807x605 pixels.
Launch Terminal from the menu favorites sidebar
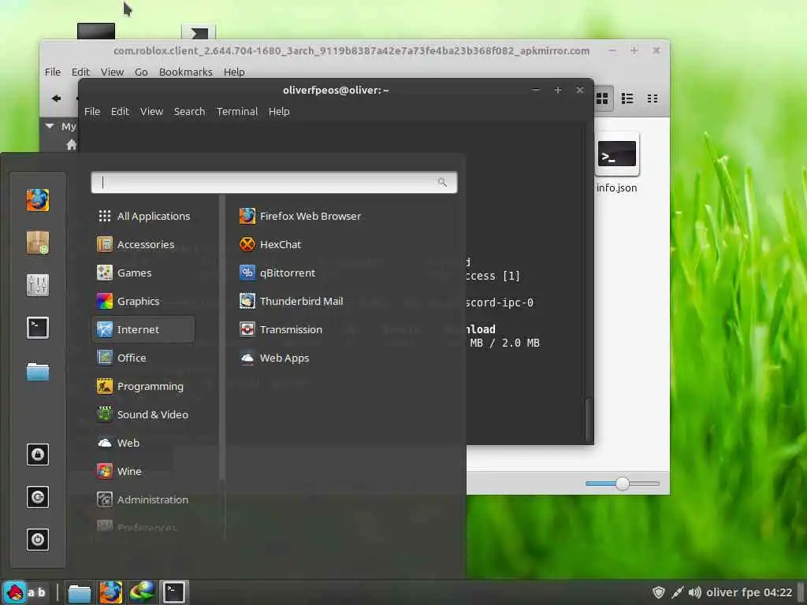coord(38,328)
